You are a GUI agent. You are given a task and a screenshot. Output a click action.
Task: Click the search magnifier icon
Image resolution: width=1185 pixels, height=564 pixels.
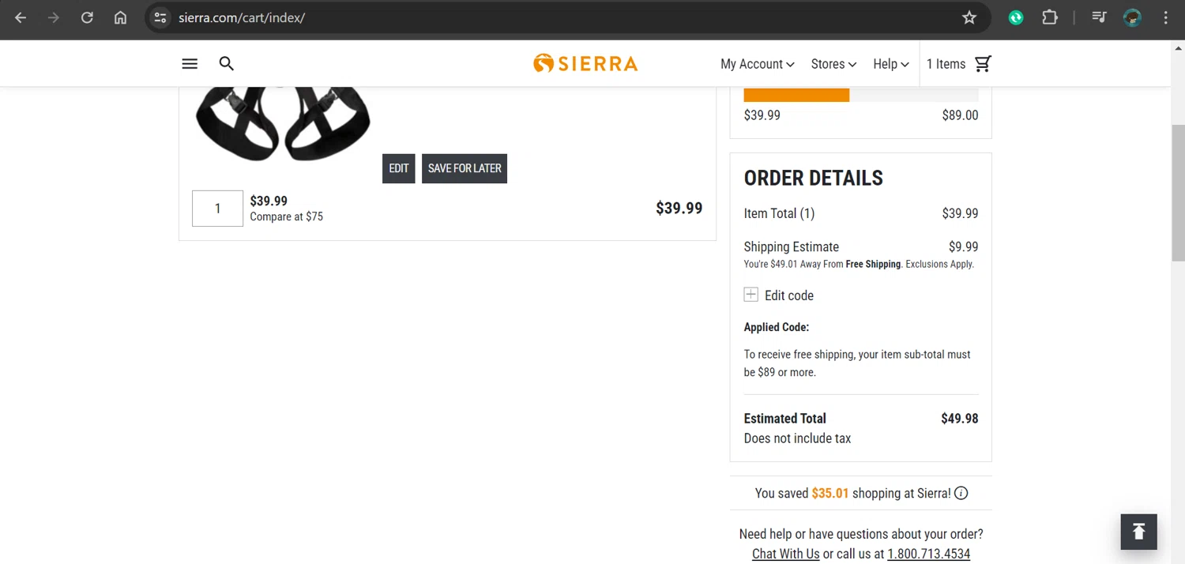coord(227,64)
